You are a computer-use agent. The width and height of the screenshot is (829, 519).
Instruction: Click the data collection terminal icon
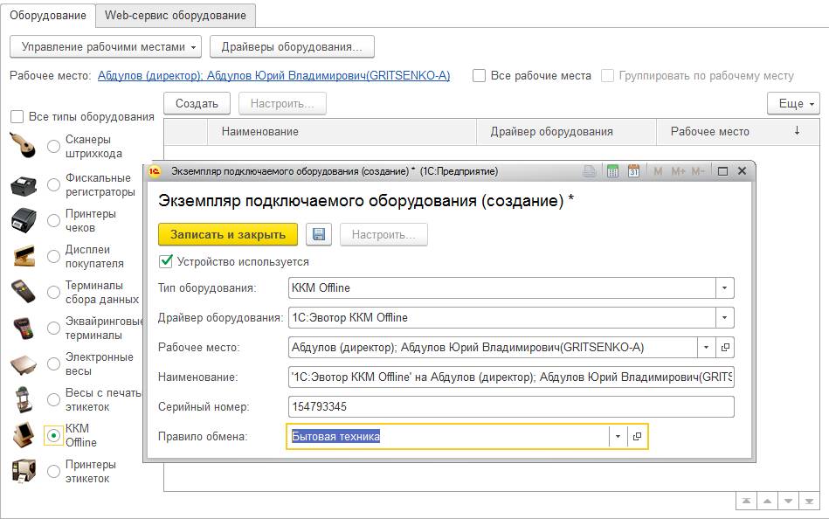pos(24,292)
